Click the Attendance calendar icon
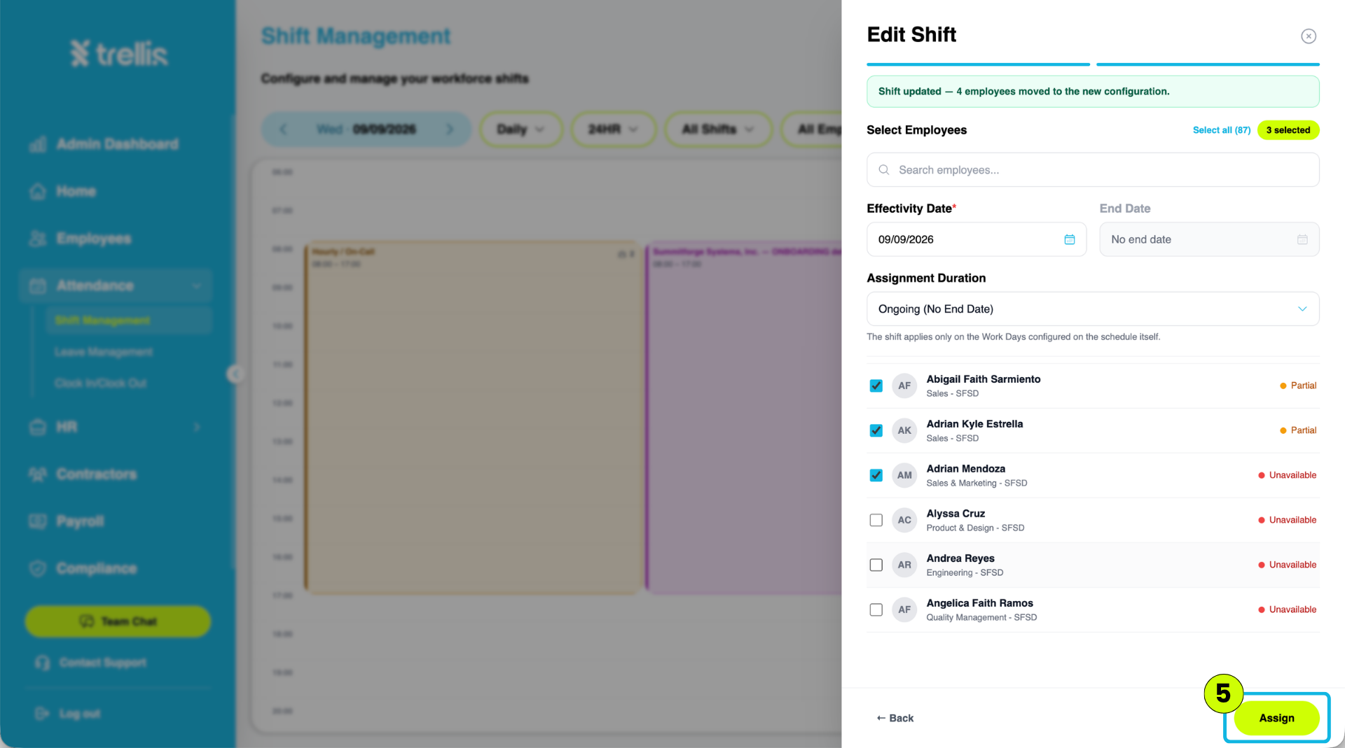Viewport: 1345px width, 748px height. point(38,285)
